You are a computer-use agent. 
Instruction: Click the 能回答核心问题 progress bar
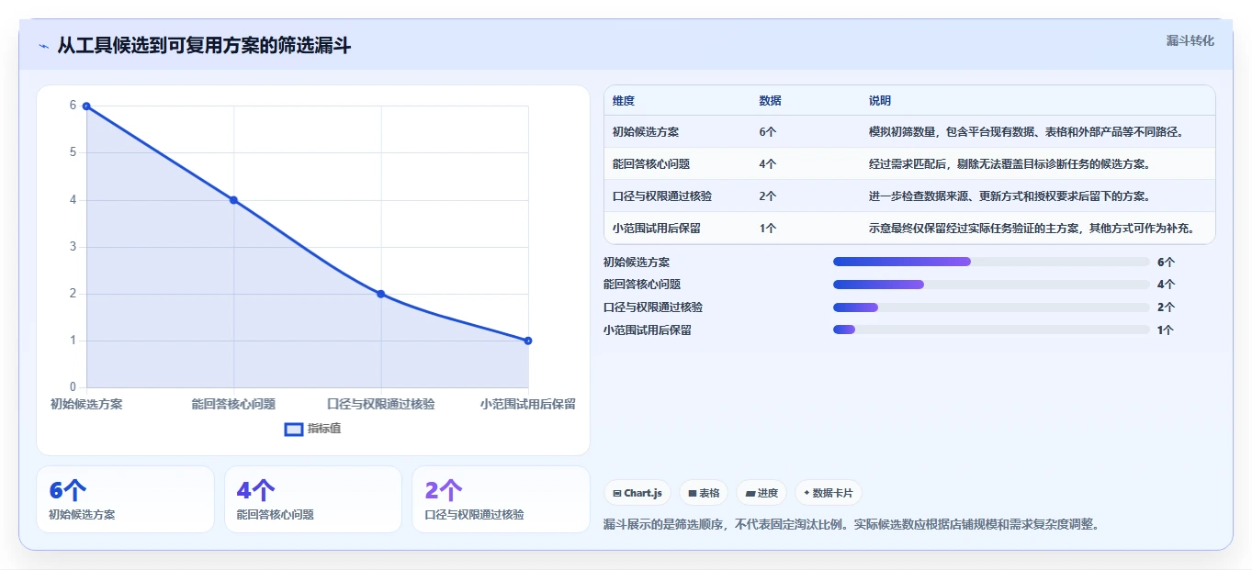pyautogui.click(x=991, y=285)
